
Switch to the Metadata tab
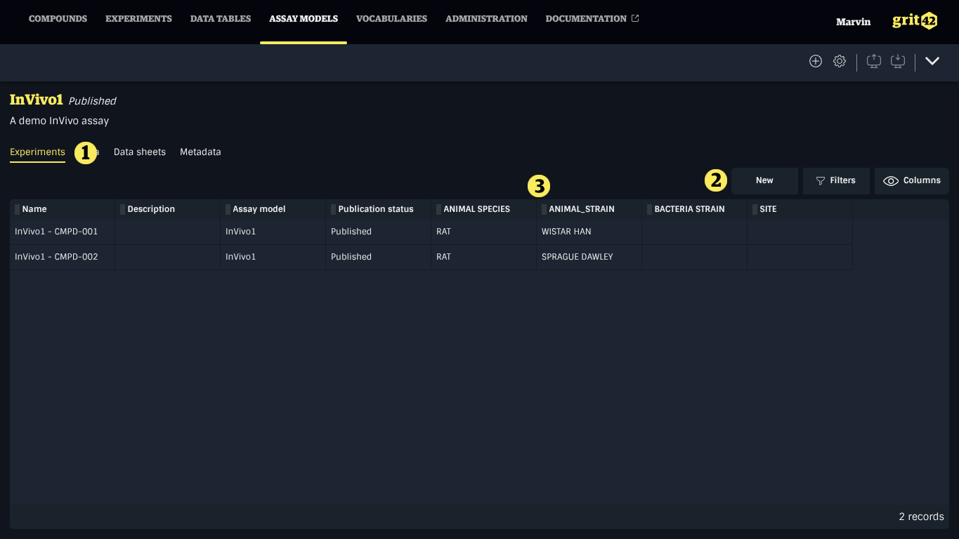point(200,152)
